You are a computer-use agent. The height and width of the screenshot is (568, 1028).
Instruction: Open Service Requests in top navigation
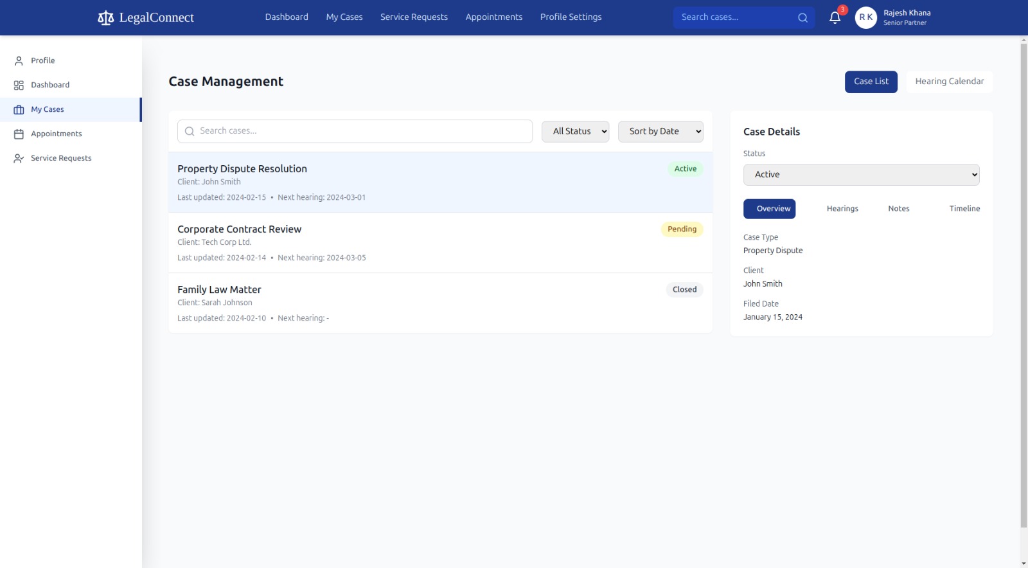click(414, 17)
